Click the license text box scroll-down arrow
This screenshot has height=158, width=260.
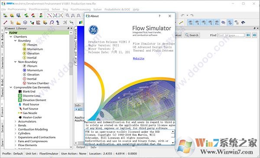pos(173,143)
